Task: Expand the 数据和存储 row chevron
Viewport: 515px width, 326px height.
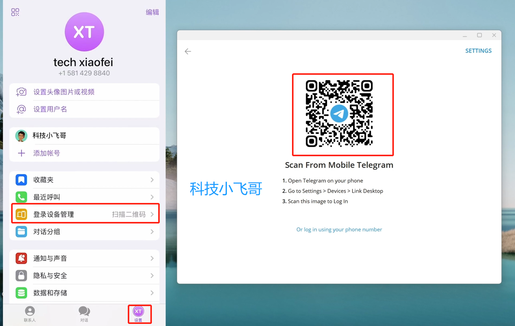Action: click(152, 293)
